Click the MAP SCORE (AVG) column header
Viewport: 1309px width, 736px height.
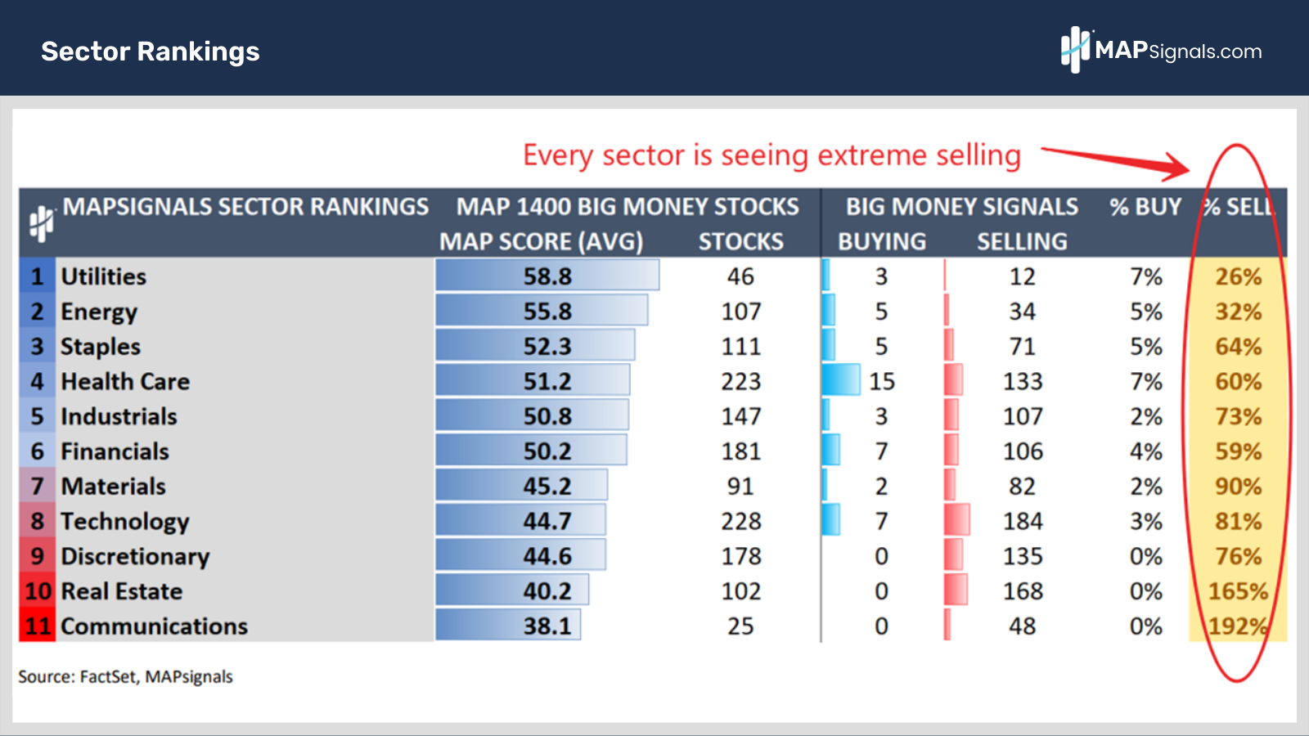541,242
